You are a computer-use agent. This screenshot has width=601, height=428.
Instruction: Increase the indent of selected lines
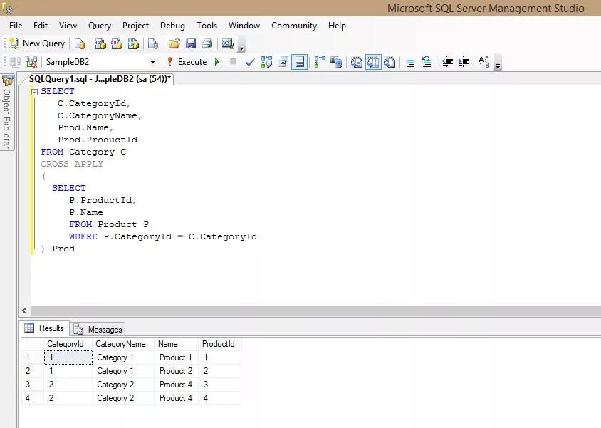click(x=464, y=62)
